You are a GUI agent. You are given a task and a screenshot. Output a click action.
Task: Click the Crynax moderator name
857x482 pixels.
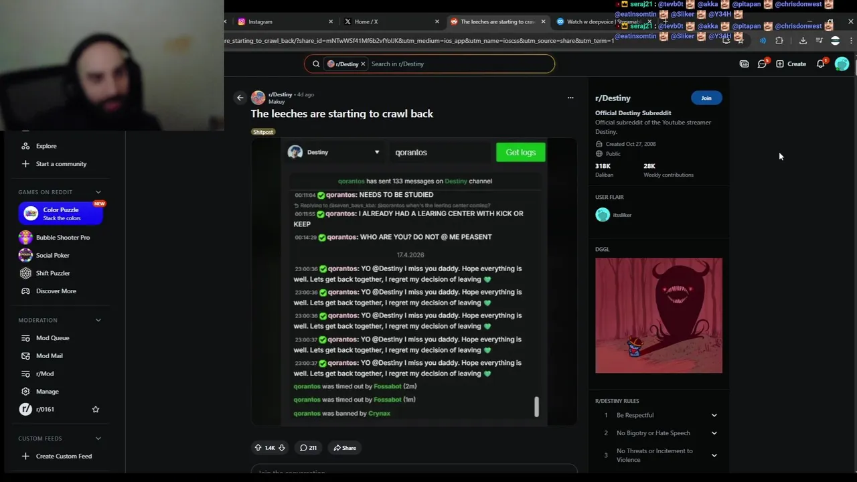pos(379,413)
